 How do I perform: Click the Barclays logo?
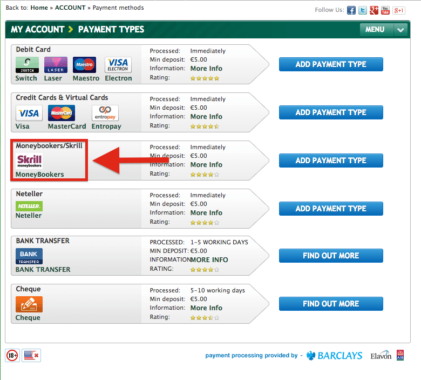pos(334,356)
